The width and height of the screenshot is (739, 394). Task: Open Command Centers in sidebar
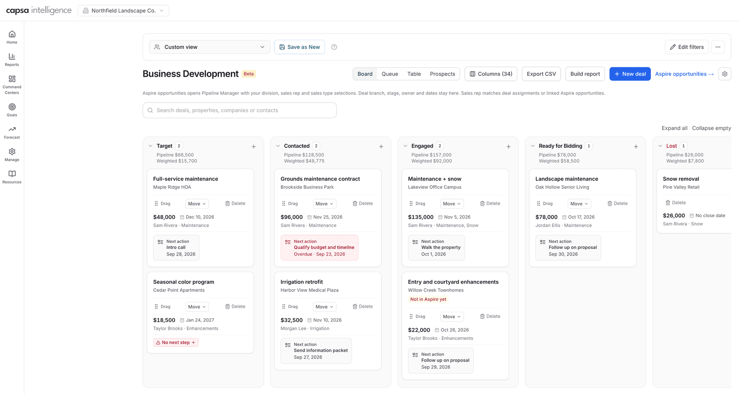pyautogui.click(x=12, y=85)
